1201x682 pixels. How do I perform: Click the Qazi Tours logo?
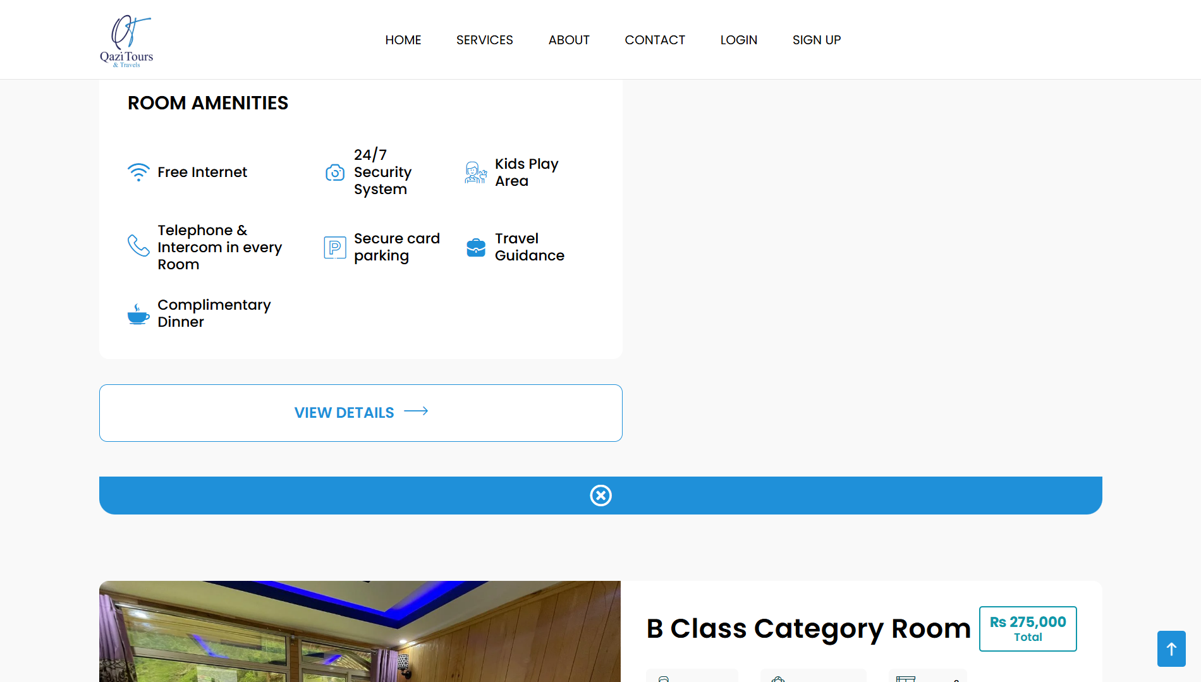[126, 40]
